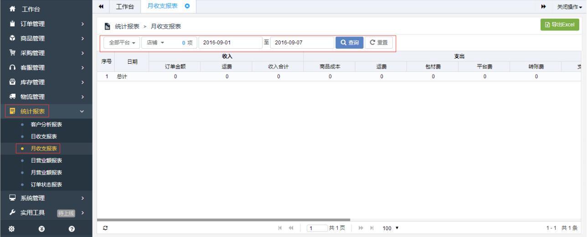Image resolution: width=587 pixels, height=237 pixels.
Task: Click the 重置 reset button
Action: click(378, 43)
